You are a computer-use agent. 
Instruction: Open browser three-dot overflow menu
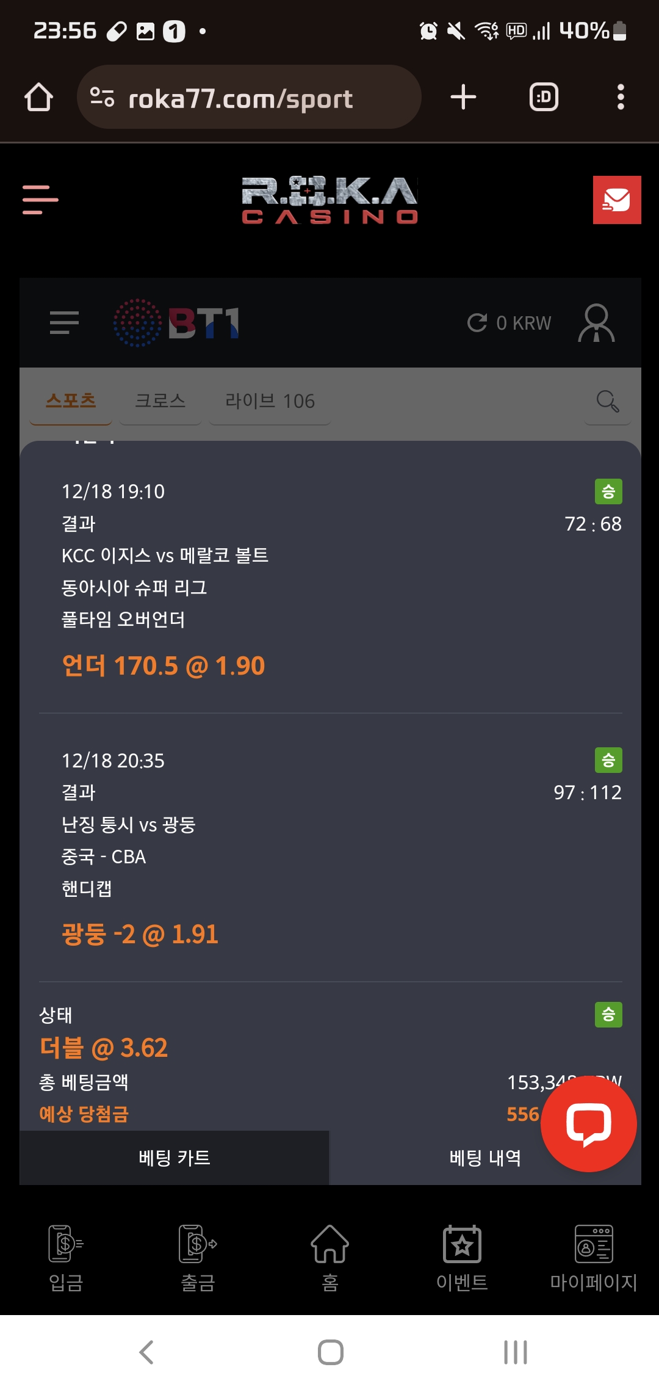coord(621,98)
